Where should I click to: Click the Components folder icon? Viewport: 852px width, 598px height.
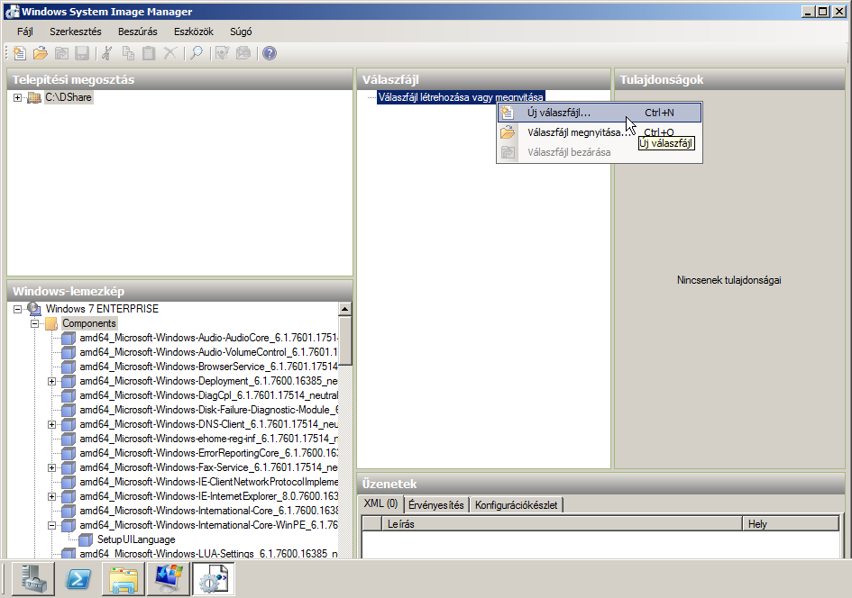tap(51, 323)
